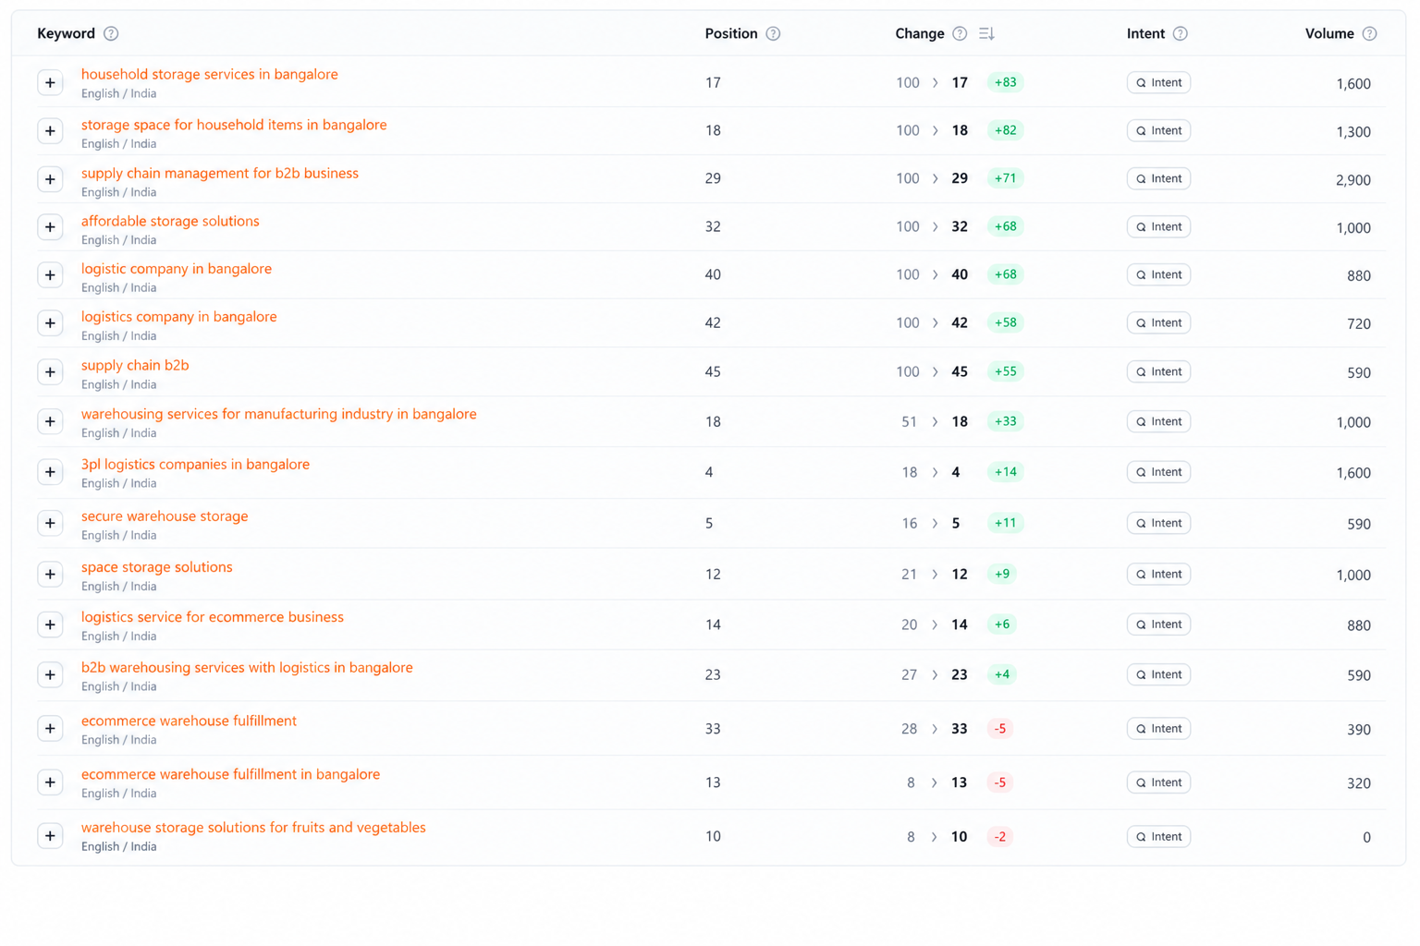
Task: Expand warehouse storage solutions for fruits row
Action: [50, 836]
